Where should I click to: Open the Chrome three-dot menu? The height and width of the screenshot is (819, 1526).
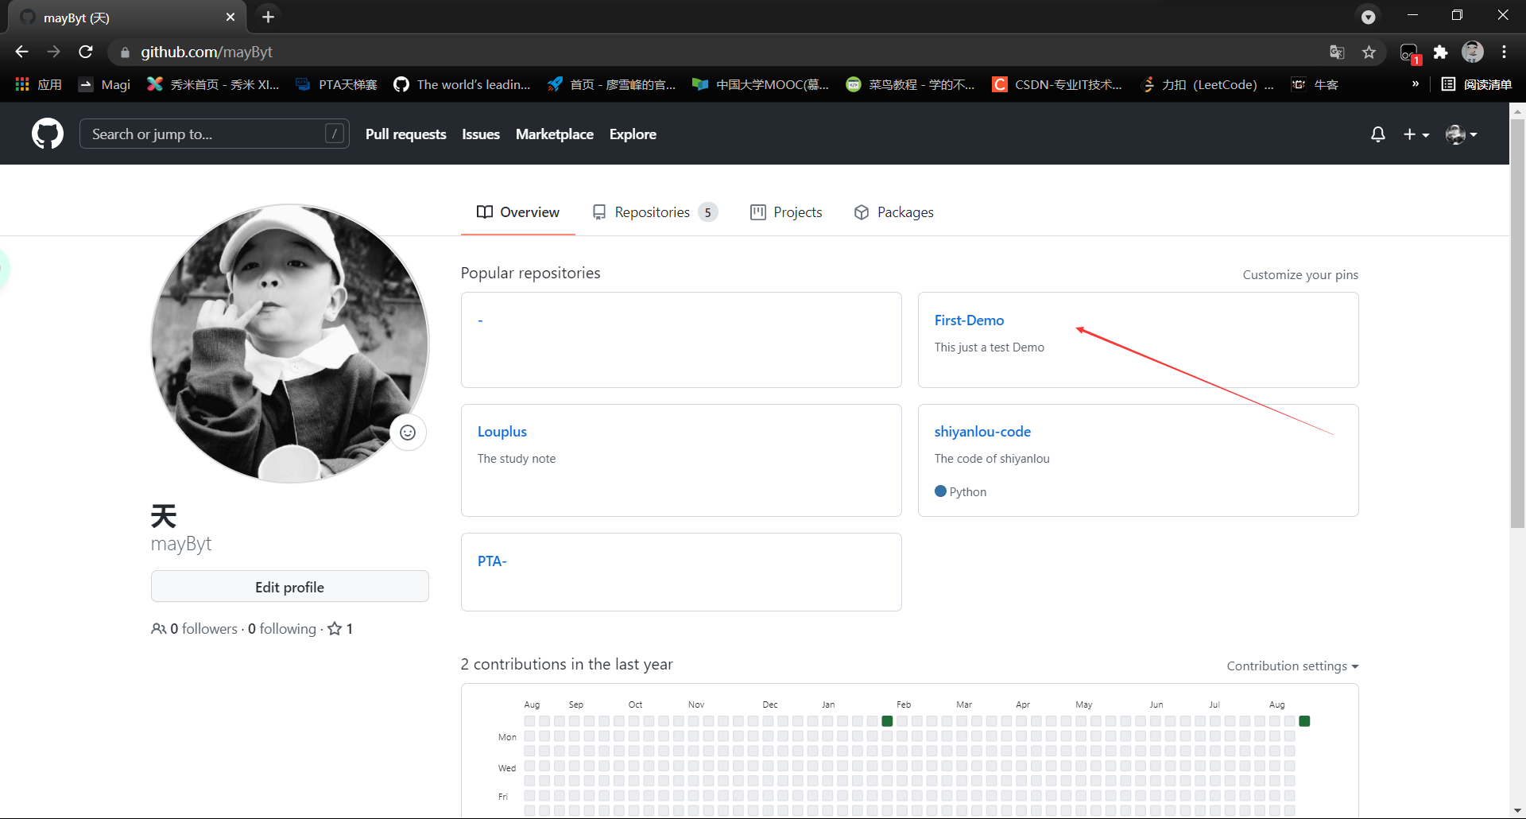pyautogui.click(x=1504, y=52)
